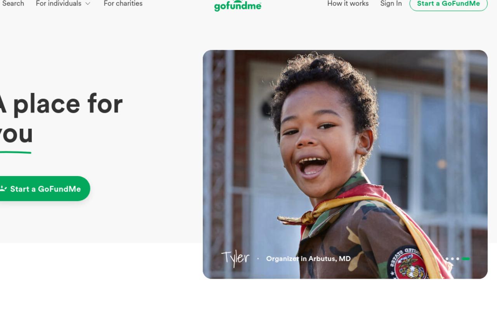Click the 'place for' headline text
The width and height of the screenshot is (497, 311).
point(68,104)
